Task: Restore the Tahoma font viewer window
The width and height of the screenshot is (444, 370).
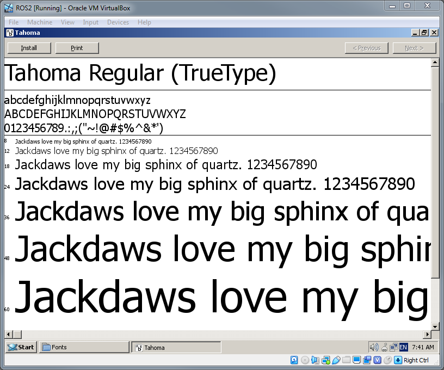Action: point(424,33)
